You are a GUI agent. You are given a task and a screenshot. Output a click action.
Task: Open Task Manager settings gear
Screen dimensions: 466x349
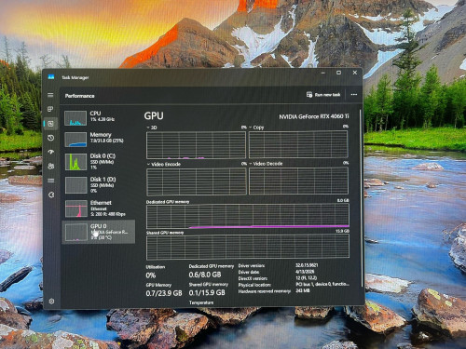pyautogui.click(x=51, y=301)
